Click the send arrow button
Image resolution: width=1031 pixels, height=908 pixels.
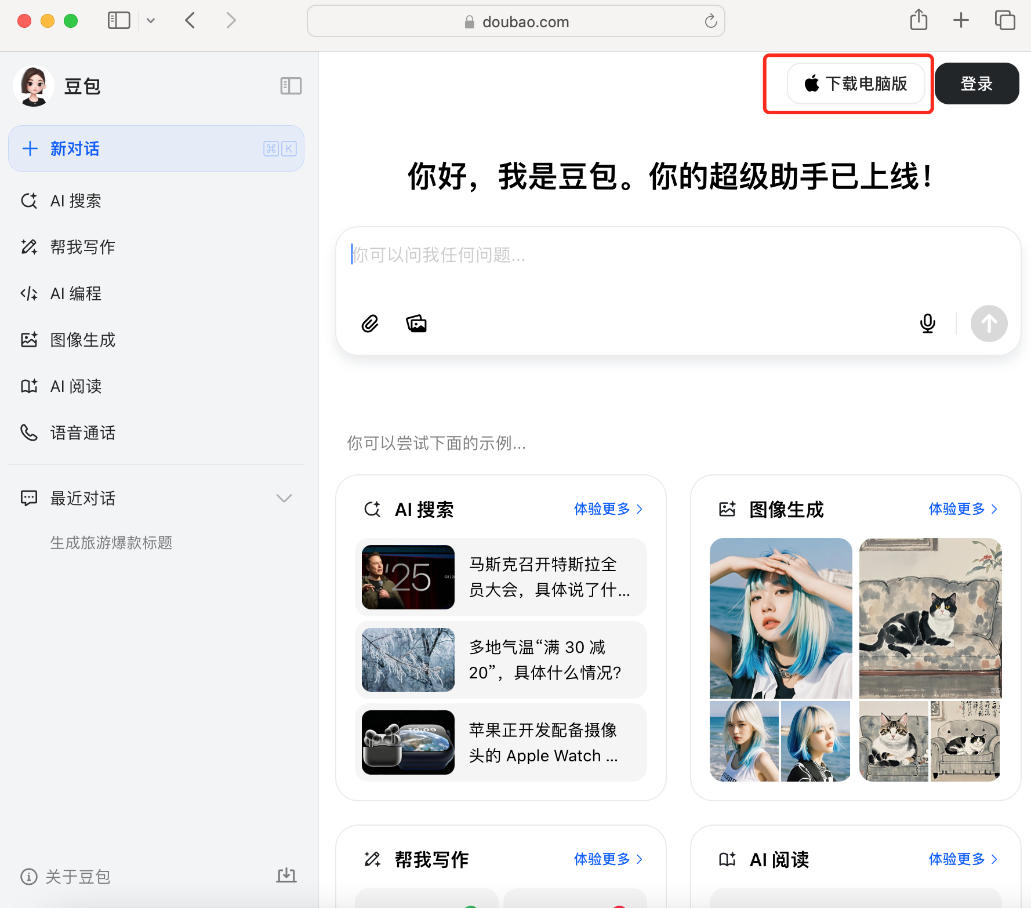click(x=989, y=324)
